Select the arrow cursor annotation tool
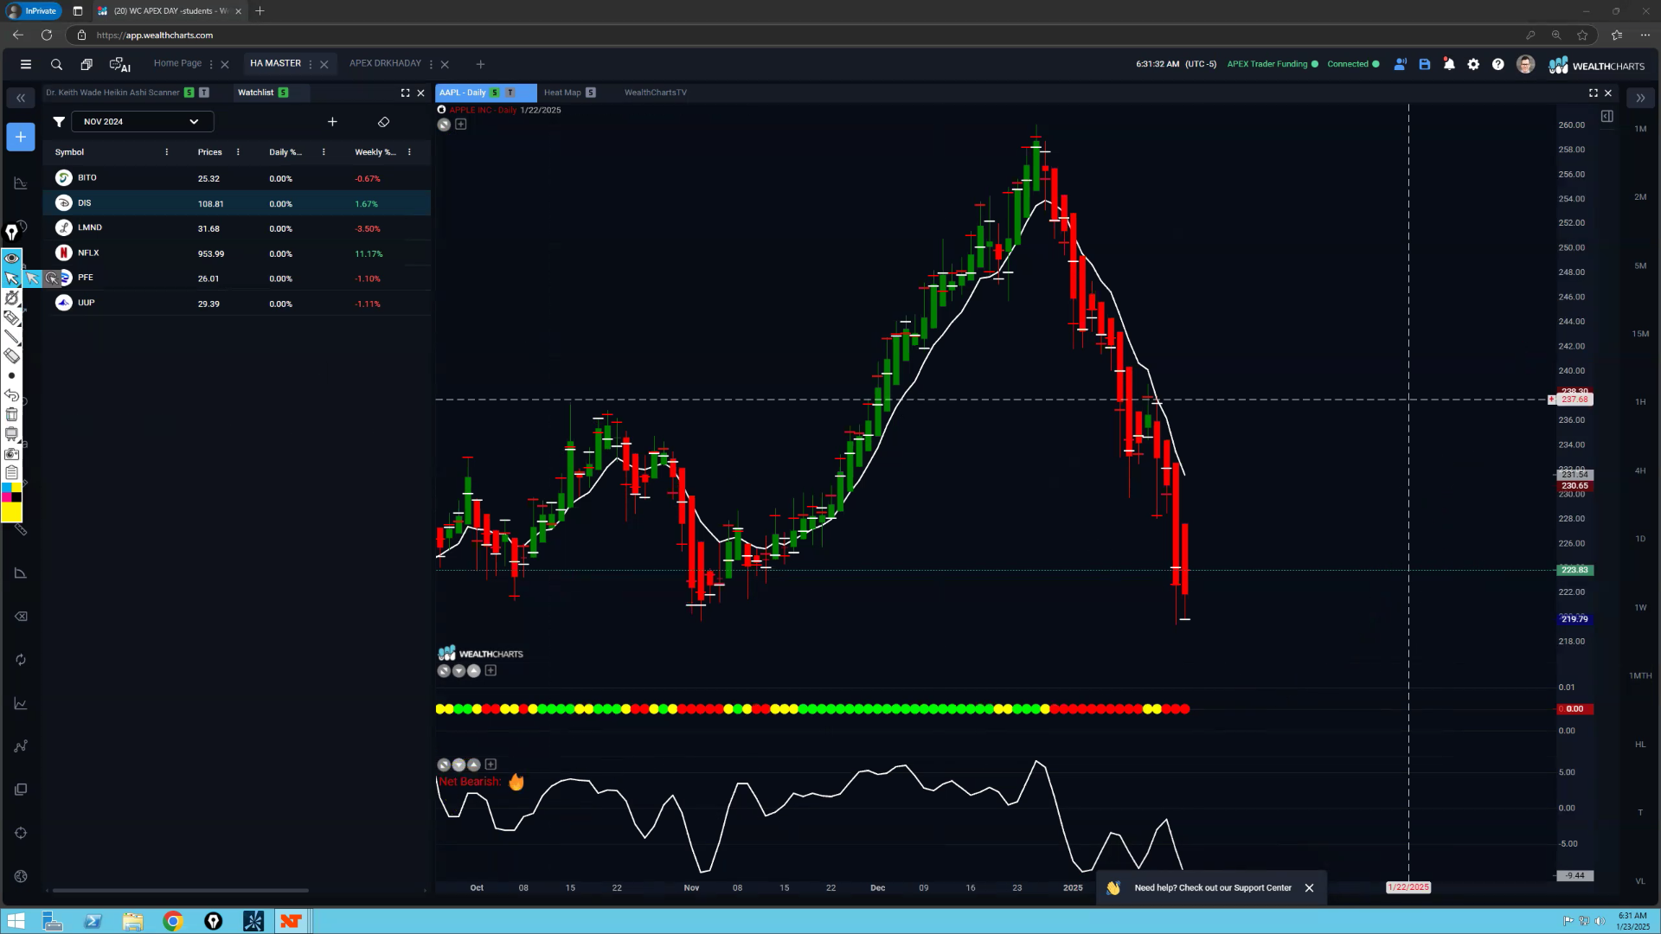 [11, 278]
